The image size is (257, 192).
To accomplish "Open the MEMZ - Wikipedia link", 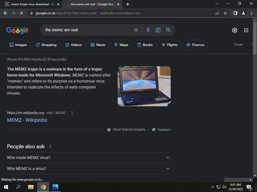I will pyautogui.click(x=27, y=120).
